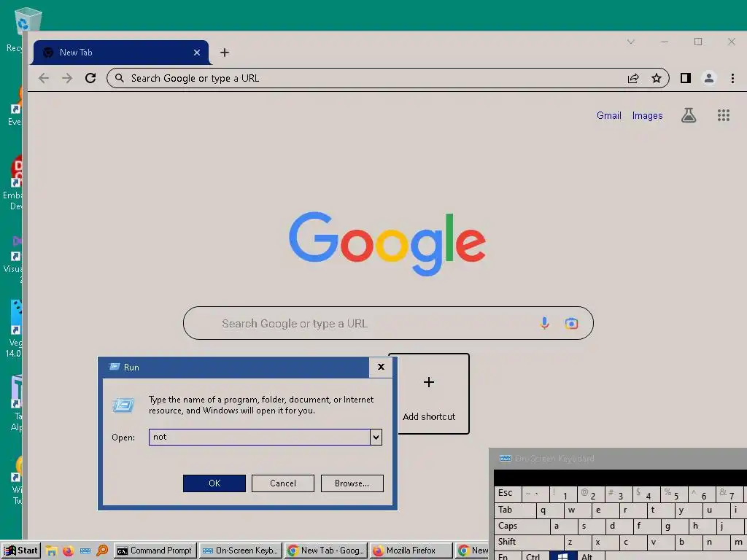This screenshot has width=747, height=560.
Task: Click the magnifier quick launch icon
Action: coord(102,551)
